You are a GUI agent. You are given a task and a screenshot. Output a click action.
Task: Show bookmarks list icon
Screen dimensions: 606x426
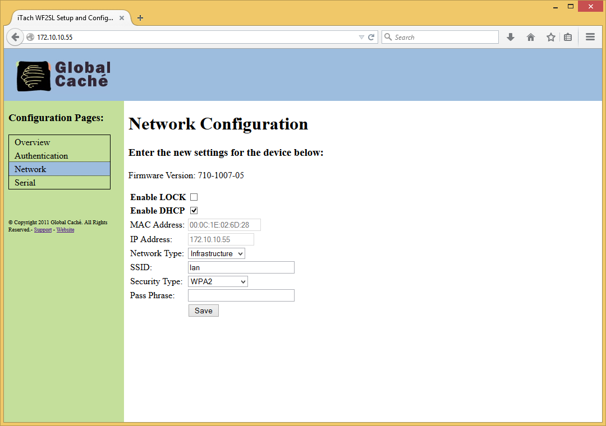click(568, 37)
